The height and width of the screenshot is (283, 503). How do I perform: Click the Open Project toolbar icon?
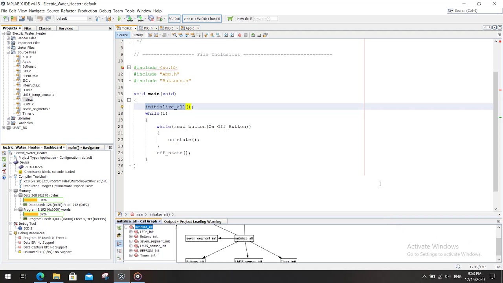coord(22,18)
